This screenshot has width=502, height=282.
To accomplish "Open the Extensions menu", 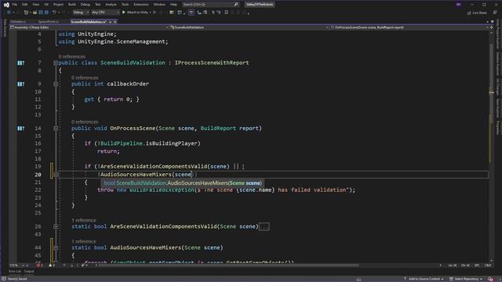I will coord(141,5).
